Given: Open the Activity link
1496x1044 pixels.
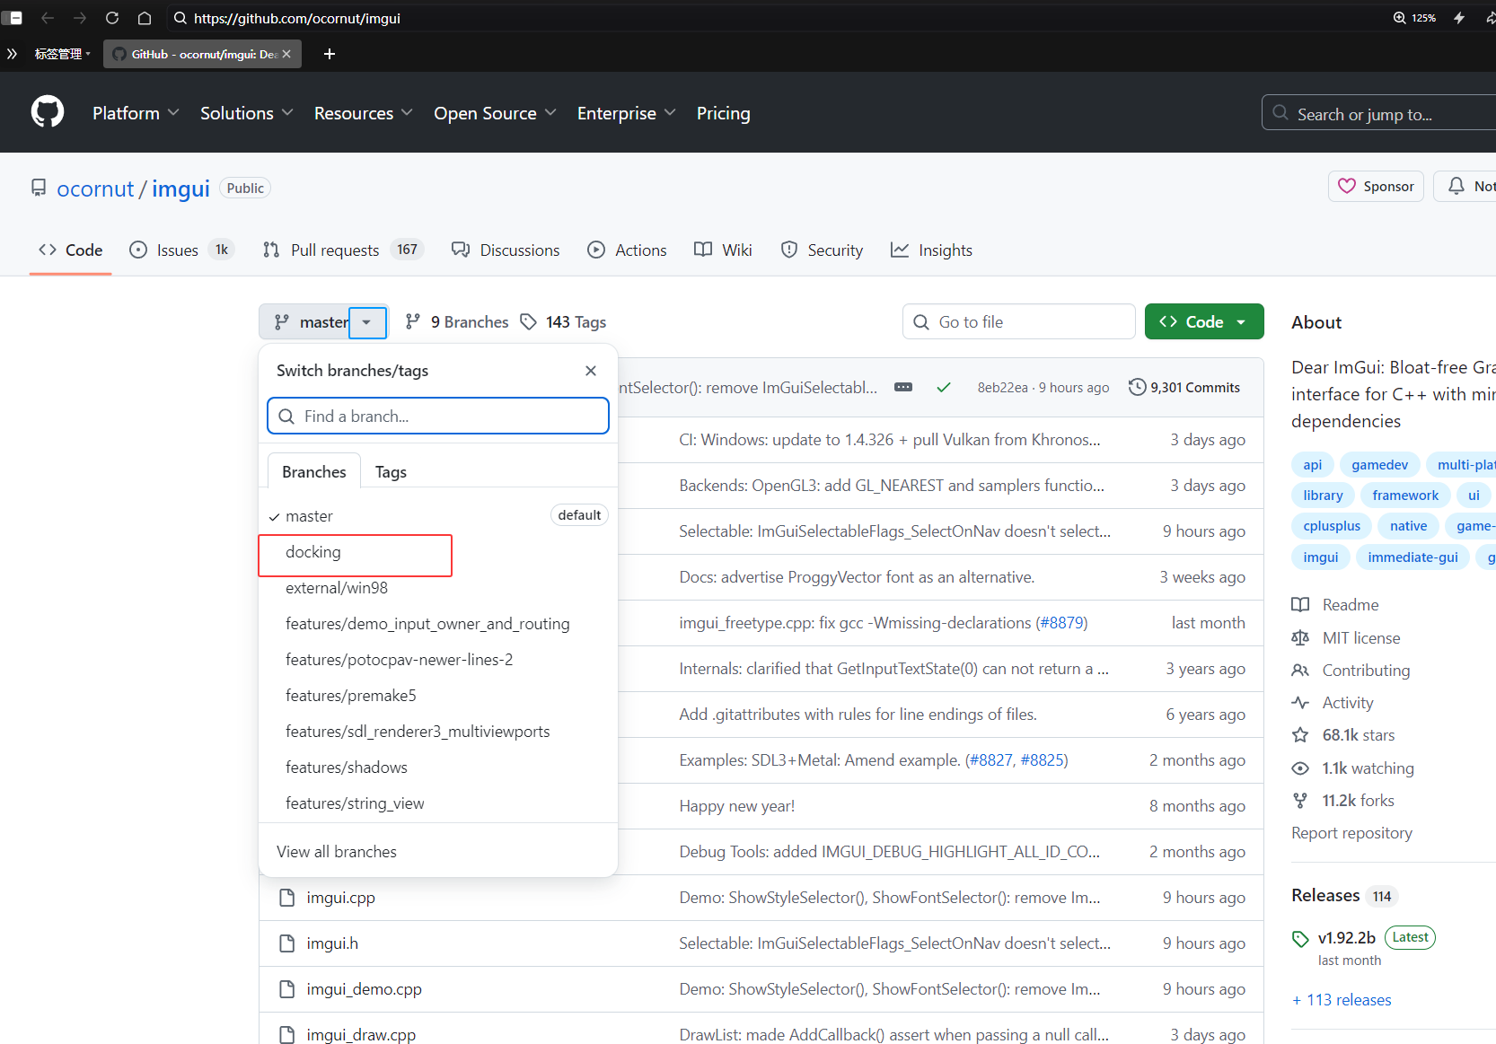Looking at the screenshot, I should [1333, 702].
